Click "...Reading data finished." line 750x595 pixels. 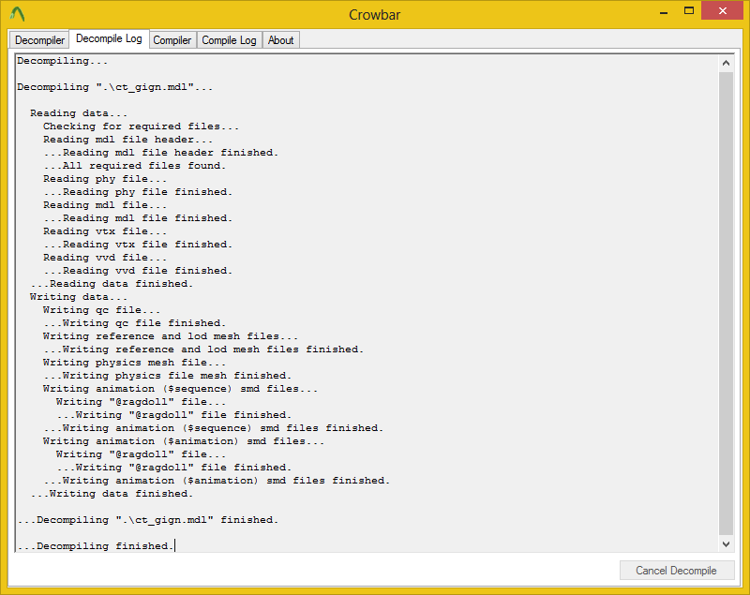[112, 284]
